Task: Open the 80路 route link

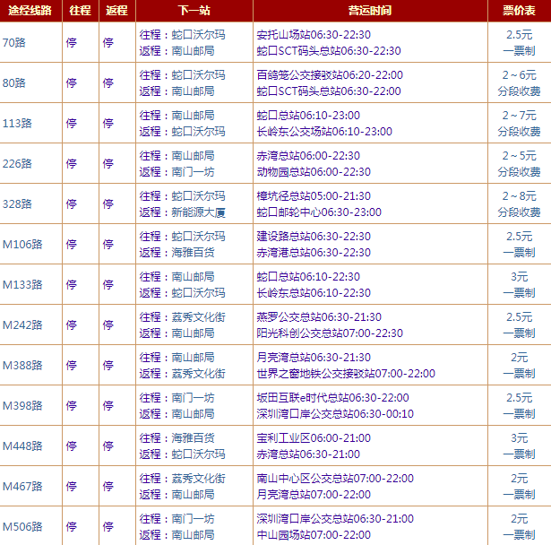Action: click(x=14, y=82)
